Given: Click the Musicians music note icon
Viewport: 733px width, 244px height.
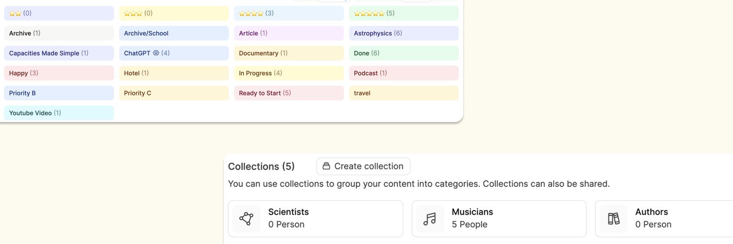Looking at the screenshot, I should point(430,219).
